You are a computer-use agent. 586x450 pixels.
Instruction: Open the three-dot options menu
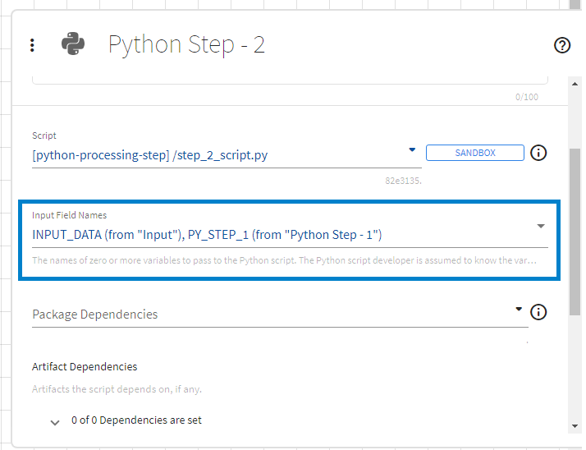(x=32, y=45)
